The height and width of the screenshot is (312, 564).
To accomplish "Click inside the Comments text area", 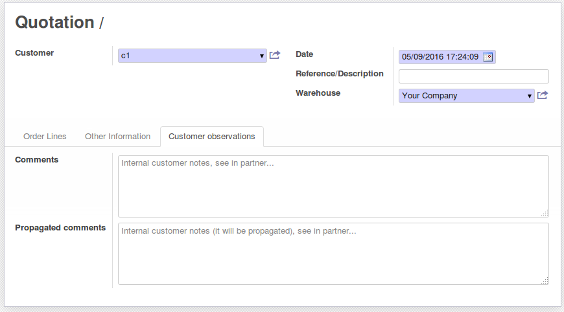I will 333,186.
